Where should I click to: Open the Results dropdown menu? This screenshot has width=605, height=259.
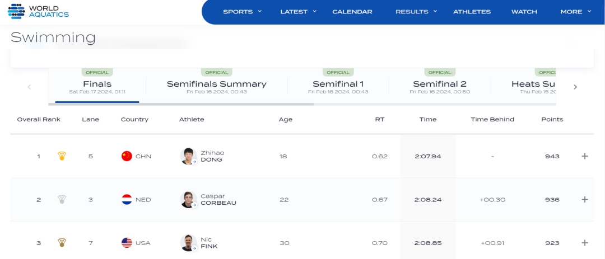click(x=416, y=12)
